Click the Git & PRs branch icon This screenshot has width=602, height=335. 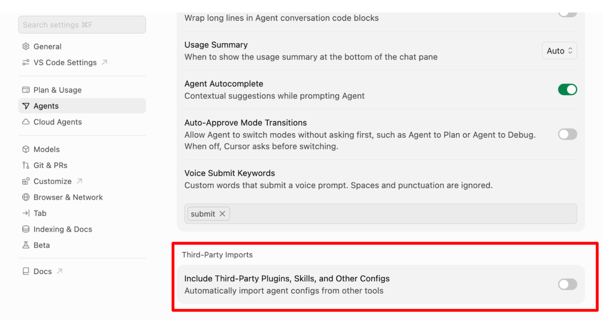click(x=26, y=165)
